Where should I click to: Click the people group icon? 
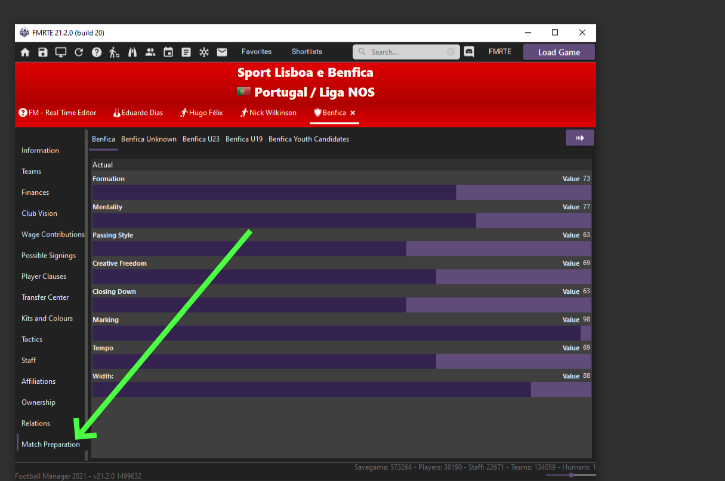(x=150, y=52)
